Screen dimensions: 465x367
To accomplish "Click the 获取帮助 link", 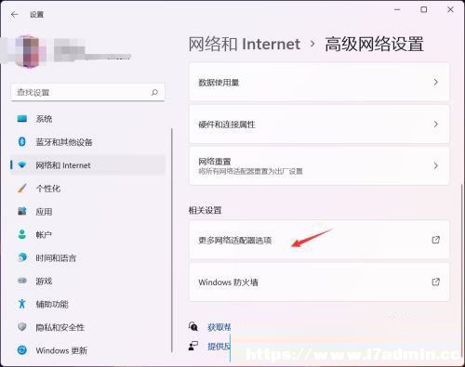I will [x=219, y=327].
